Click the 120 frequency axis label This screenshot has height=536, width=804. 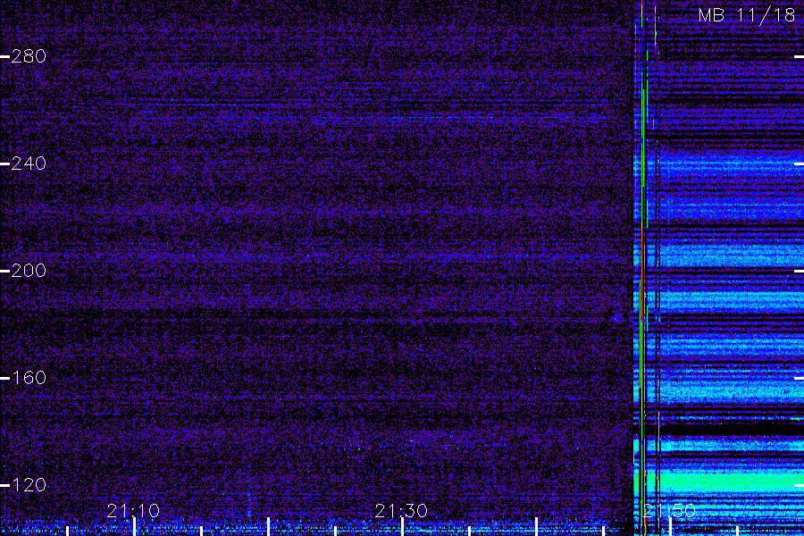[x=29, y=485]
